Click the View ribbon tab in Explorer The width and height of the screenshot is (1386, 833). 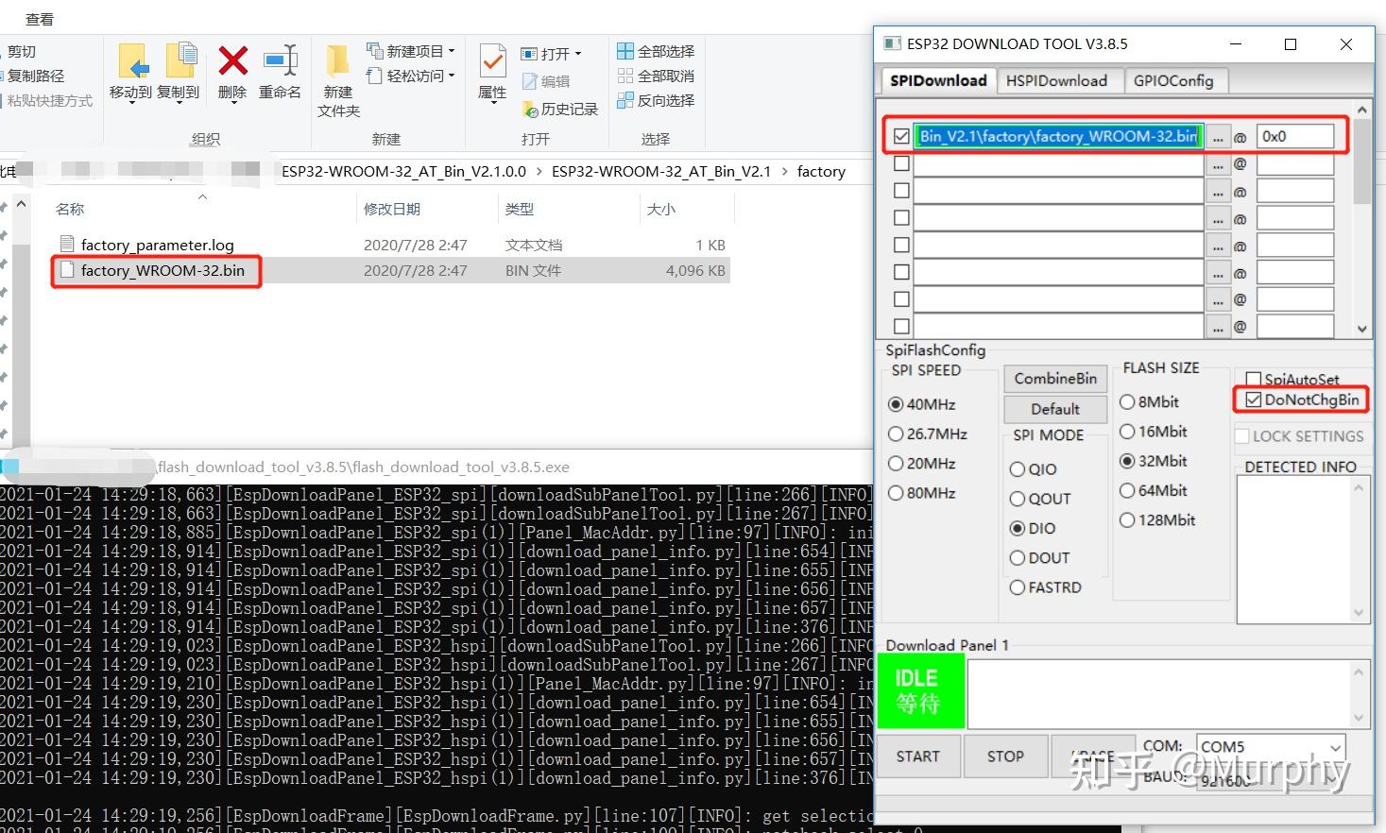40,19
